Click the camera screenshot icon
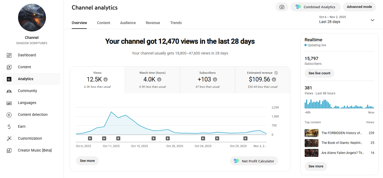The height and width of the screenshot is (178, 383). pos(282,7)
